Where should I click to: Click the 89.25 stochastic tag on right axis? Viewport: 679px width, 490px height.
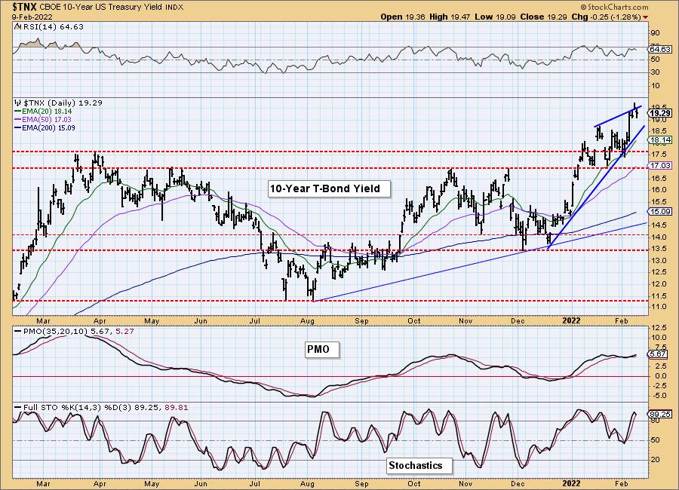(x=660, y=415)
